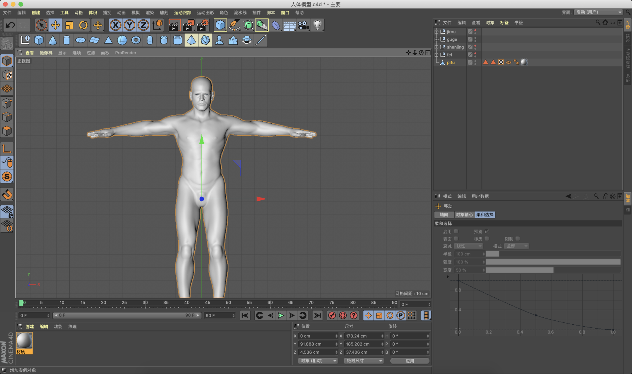632x374 pixels.
Task: Switch to Polygons mode in left toolbar
Action: click(x=7, y=131)
